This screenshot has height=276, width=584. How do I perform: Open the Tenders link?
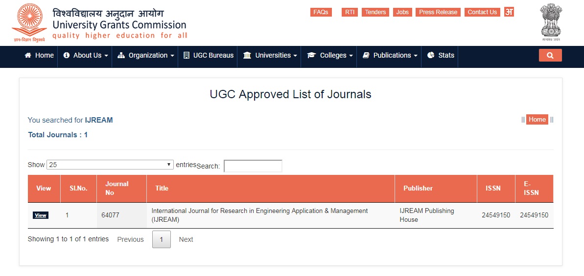pyautogui.click(x=375, y=12)
